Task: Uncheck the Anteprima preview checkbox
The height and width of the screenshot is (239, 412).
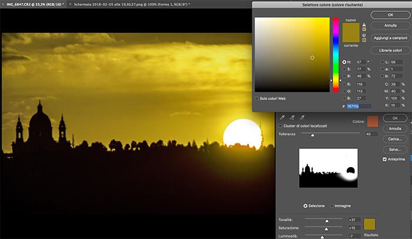Action: [x=385, y=160]
